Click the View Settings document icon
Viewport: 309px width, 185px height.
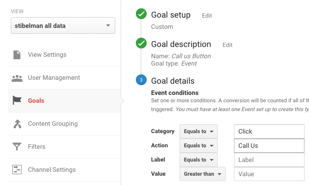(17, 55)
